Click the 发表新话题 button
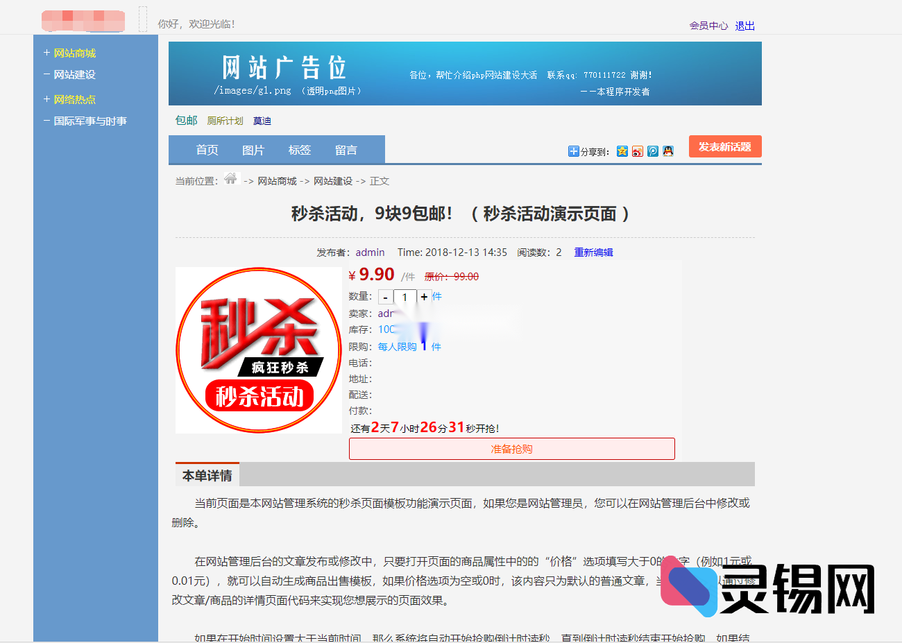This screenshot has height=643, width=902. point(724,146)
